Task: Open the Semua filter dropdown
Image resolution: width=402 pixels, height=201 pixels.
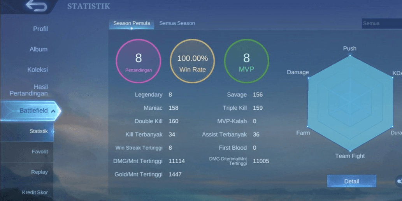Action: coord(382,24)
